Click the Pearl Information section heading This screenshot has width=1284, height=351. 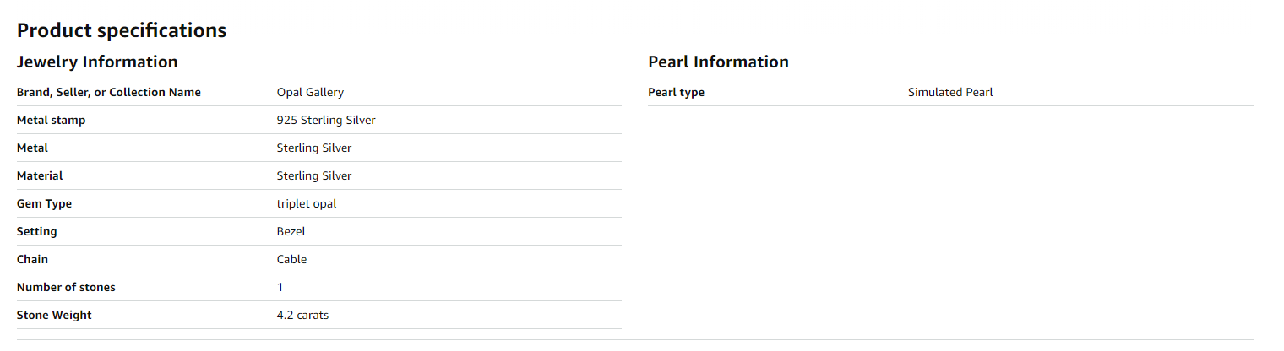point(718,62)
